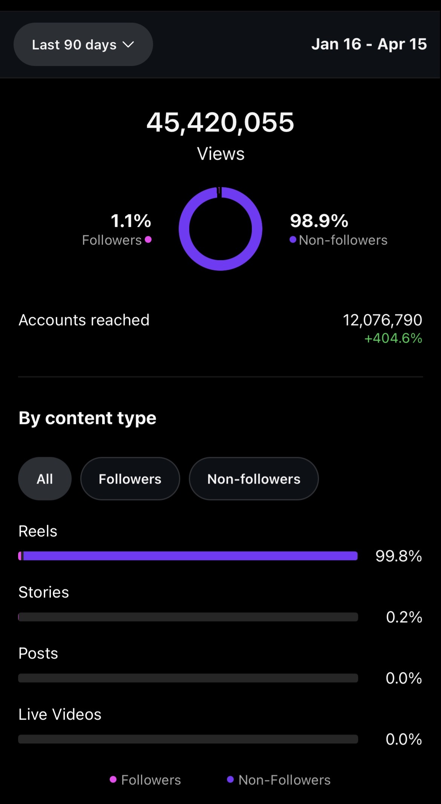The width and height of the screenshot is (441, 804).
Task: Click the chevron beside Last 90 days
Action: click(129, 44)
